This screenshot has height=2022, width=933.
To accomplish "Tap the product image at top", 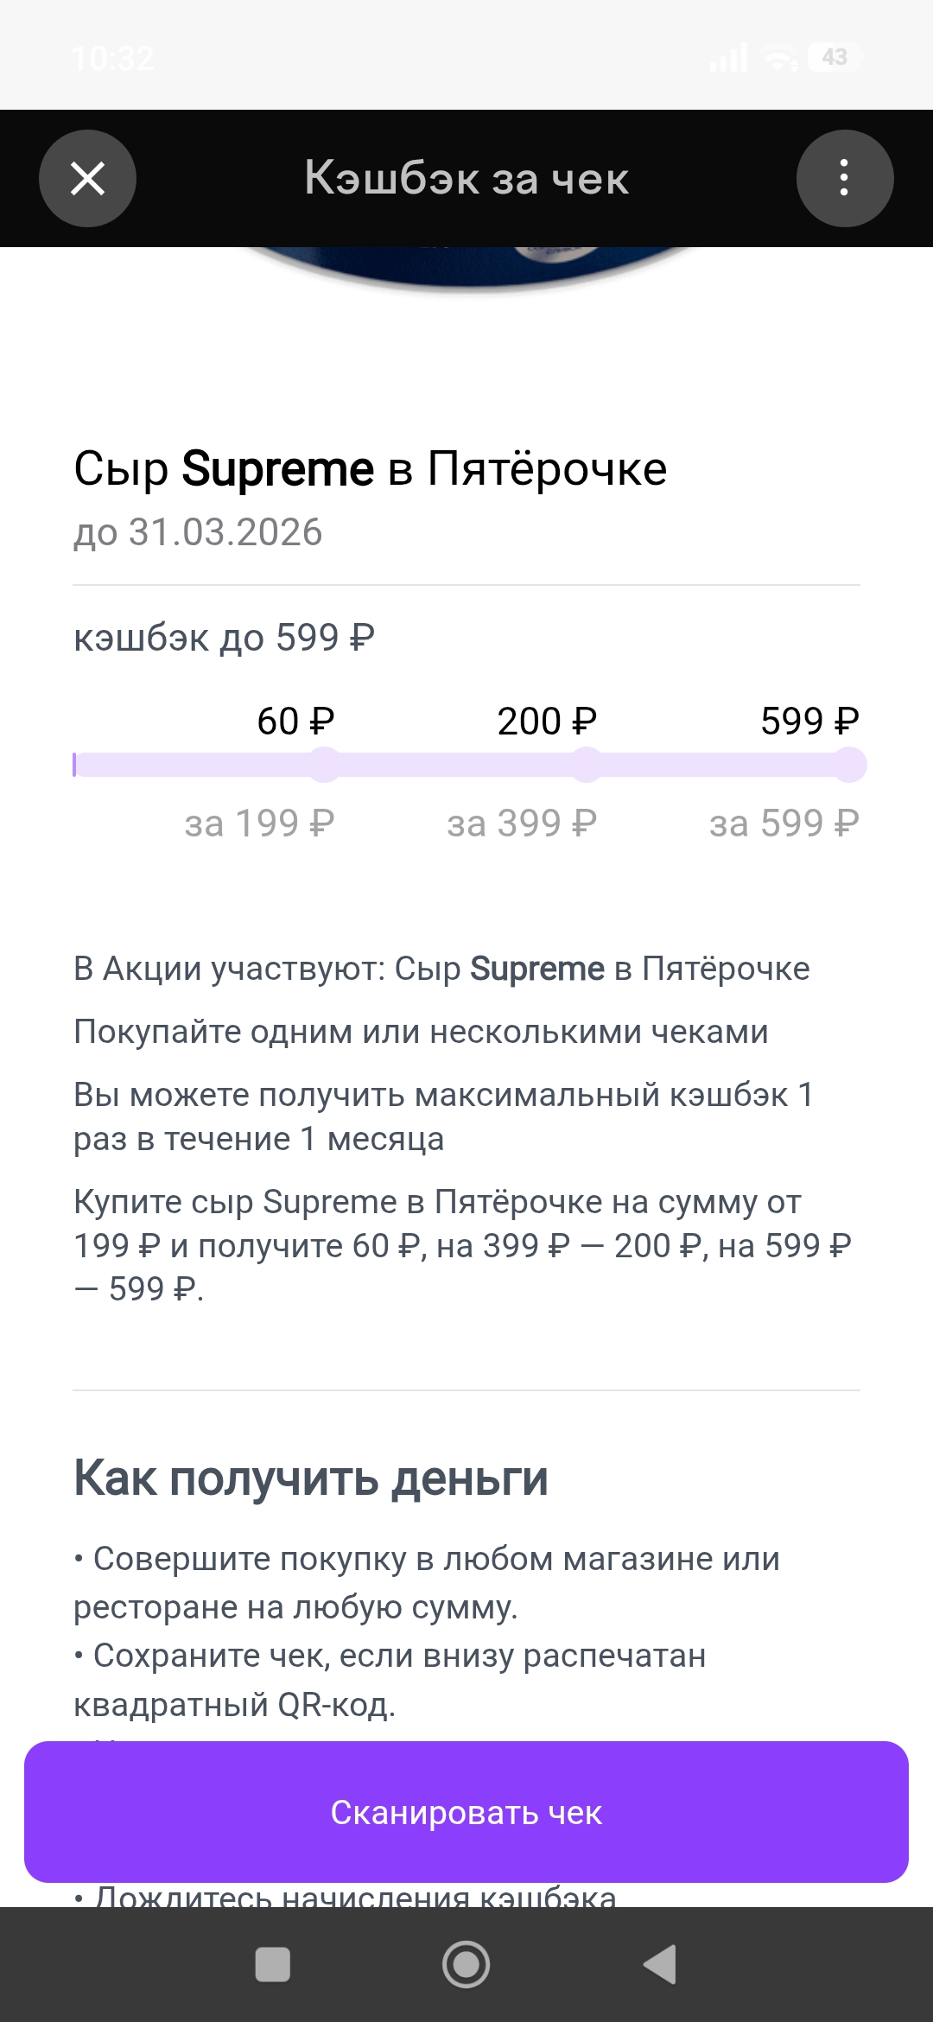I will [466, 266].
